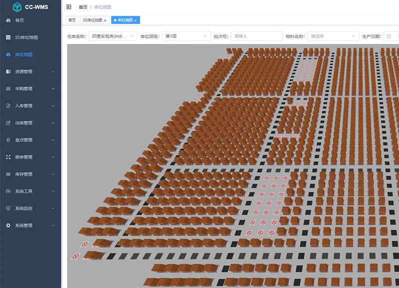Toggle the sidebar collapse hamburger icon
This screenshot has height=288, width=399.
tap(69, 7)
